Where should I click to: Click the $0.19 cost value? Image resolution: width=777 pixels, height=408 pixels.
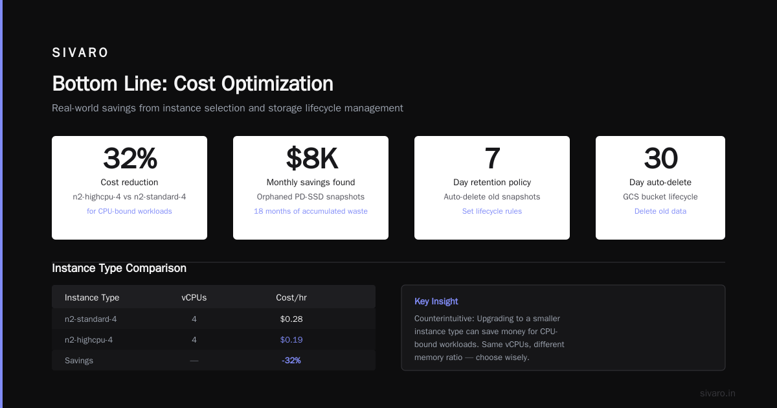pos(291,339)
